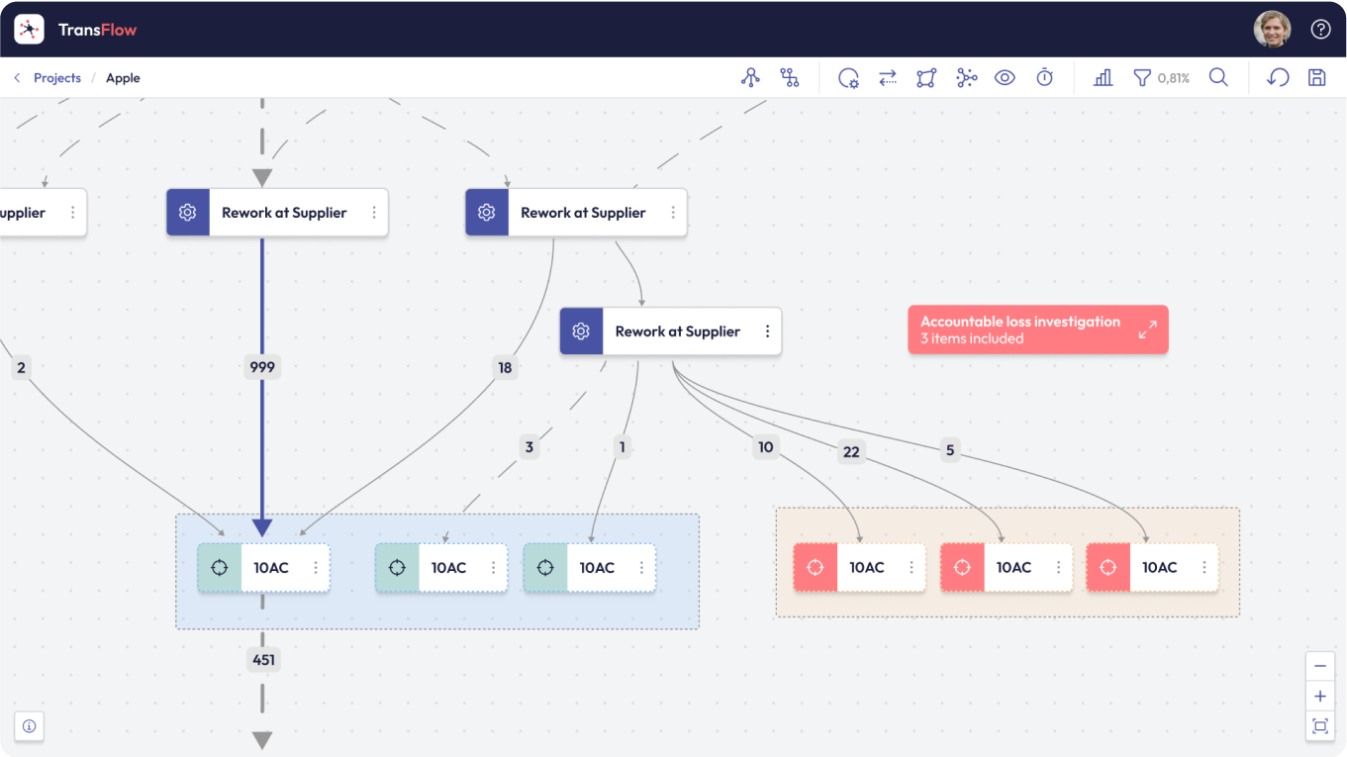The width and height of the screenshot is (1347, 757).
Task: Toggle visibility with the eye icon
Action: pos(1005,77)
